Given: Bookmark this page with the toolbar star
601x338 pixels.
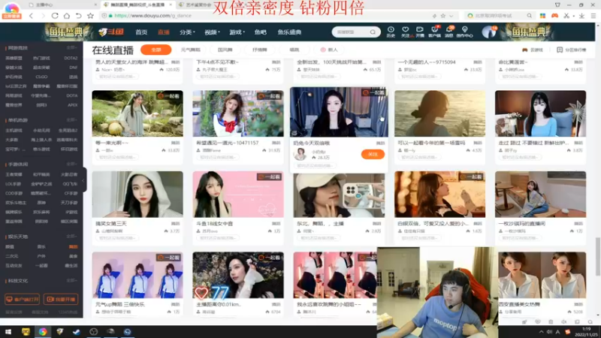Looking at the screenshot, I should (x=90, y=16).
